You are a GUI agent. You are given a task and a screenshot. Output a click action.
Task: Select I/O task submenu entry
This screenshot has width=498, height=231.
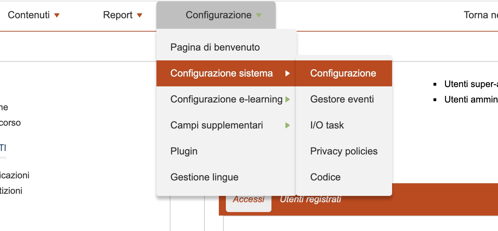[327, 125]
